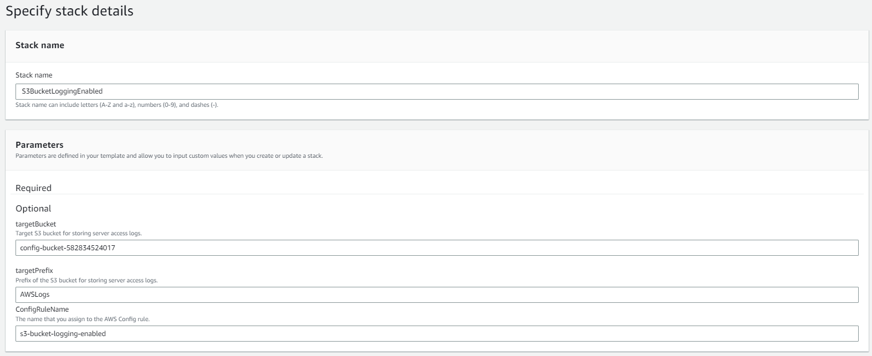
Task: Click the 'Parameters' section heading
Action: (39, 145)
